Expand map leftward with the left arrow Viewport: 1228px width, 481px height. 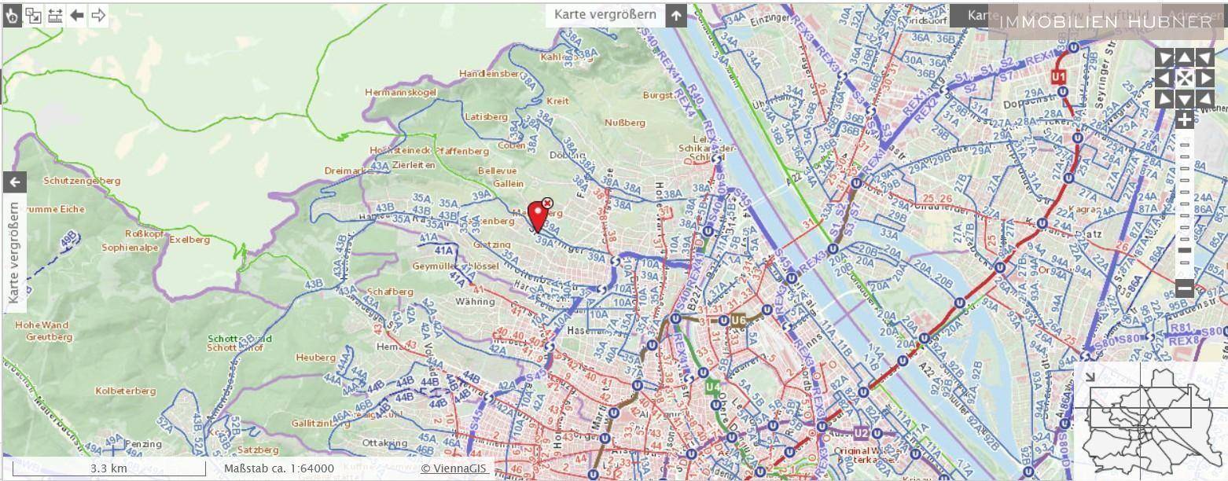(14, 182)
